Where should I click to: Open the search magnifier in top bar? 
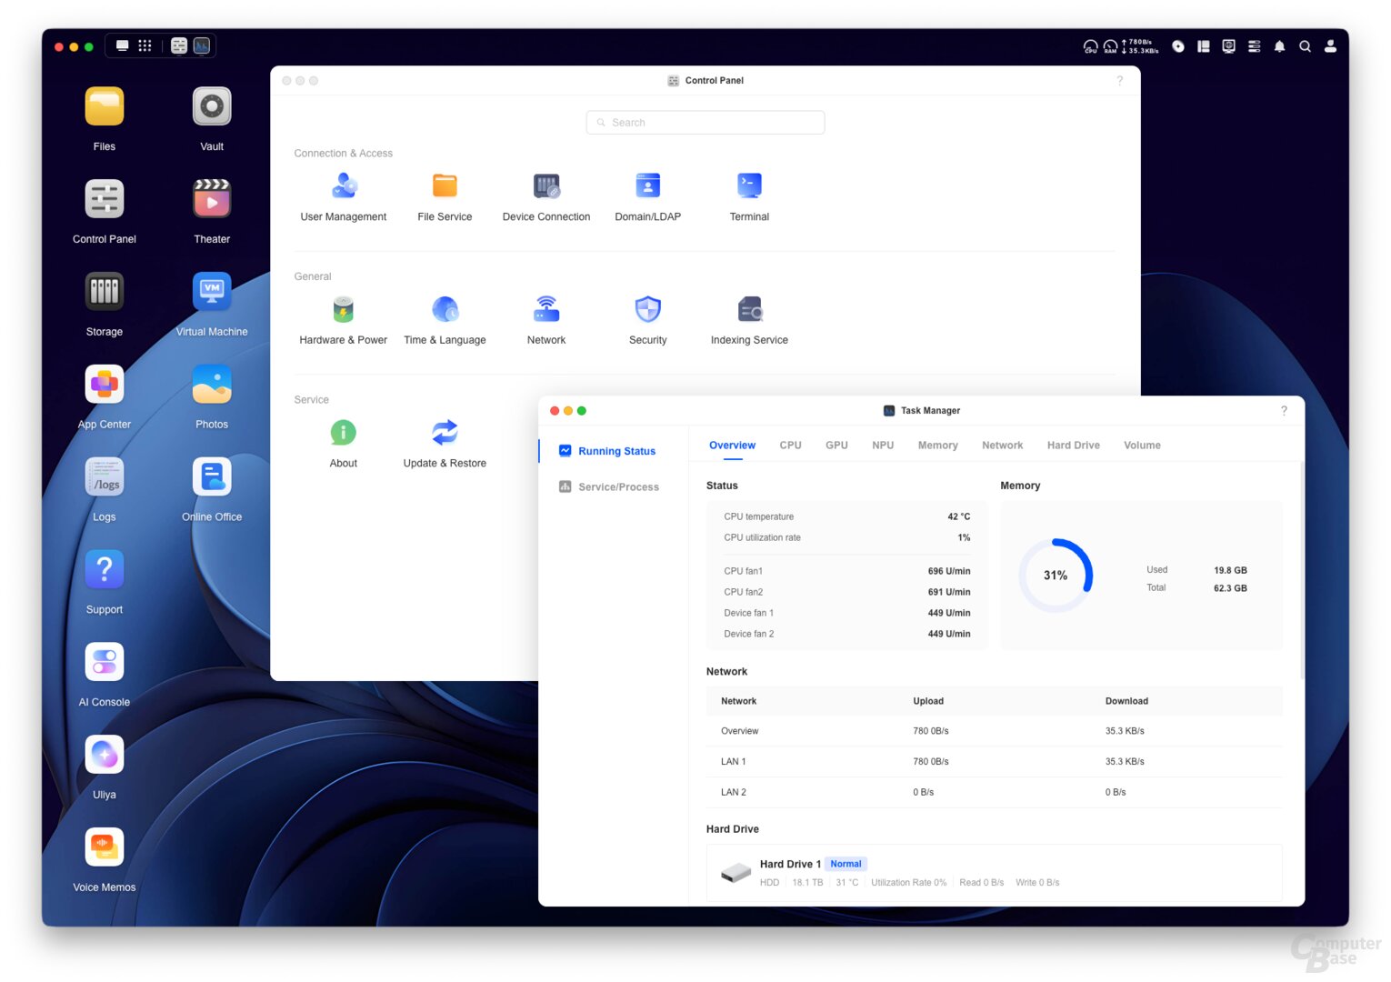[1305, 46]
